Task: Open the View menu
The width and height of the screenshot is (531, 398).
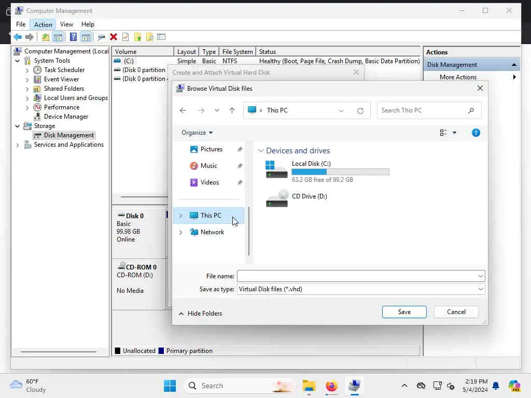Action: coord(66,24)
